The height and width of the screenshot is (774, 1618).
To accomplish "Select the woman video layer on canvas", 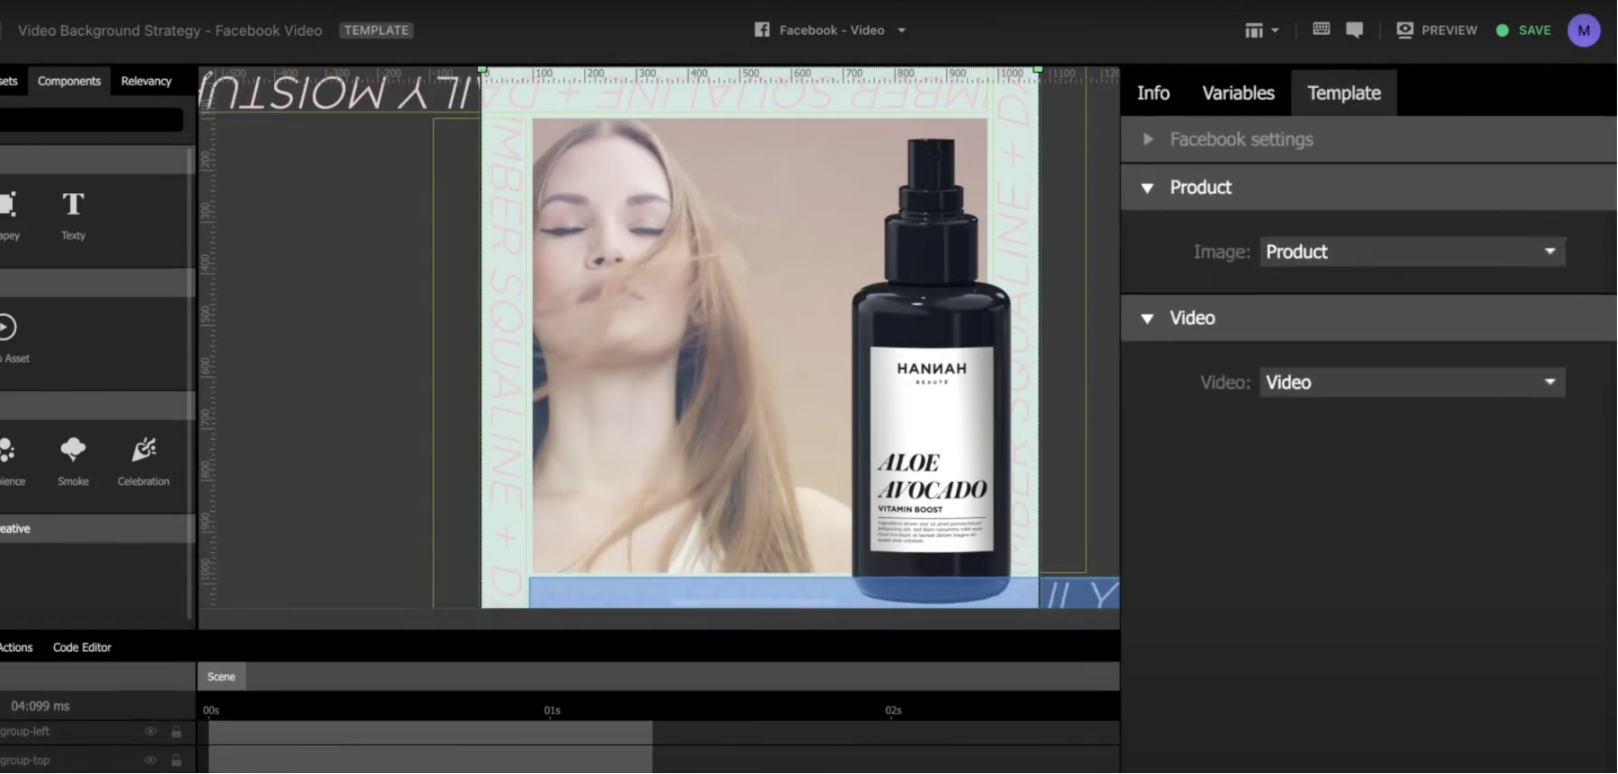I will [x=692, y=346].
